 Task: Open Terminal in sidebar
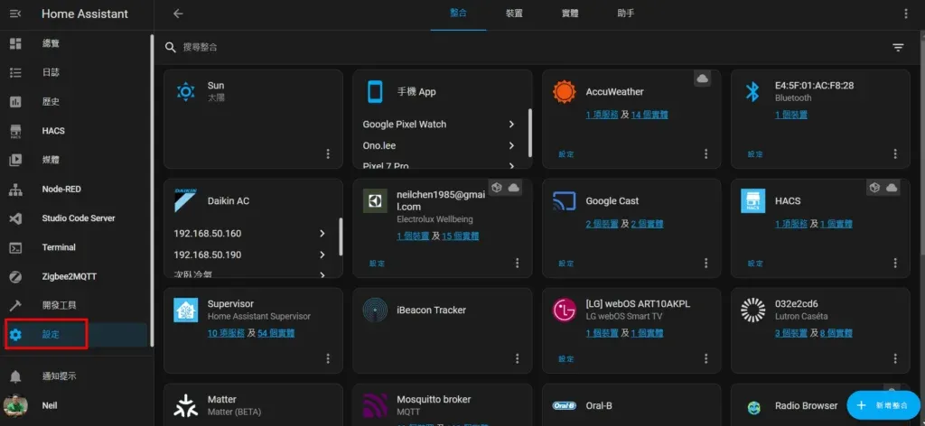(x=76, y=247)
